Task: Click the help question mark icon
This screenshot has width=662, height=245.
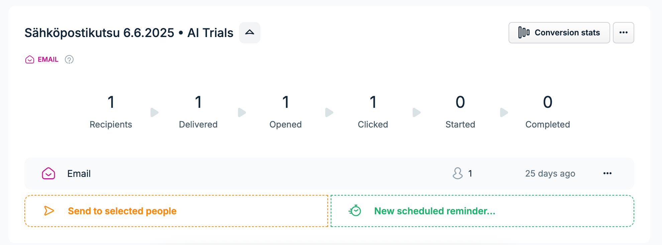Action: pyautogui.click(x=69, y=59)
